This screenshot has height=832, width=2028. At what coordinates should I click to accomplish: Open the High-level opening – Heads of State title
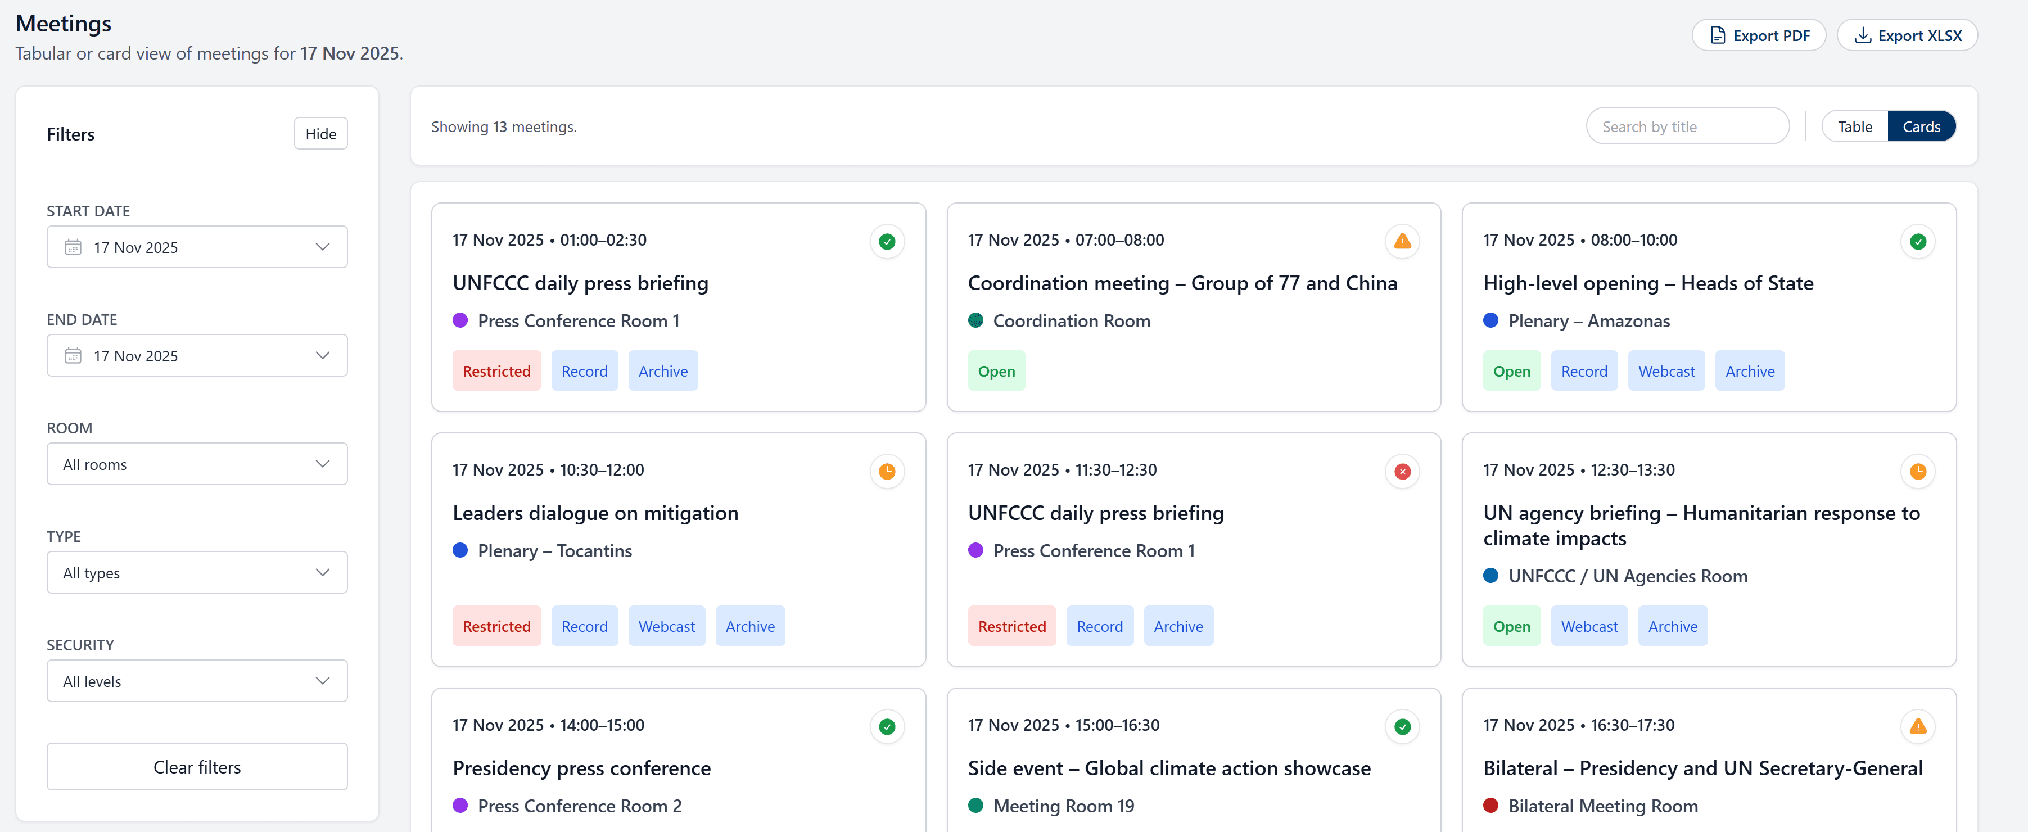coord(1648,283)
